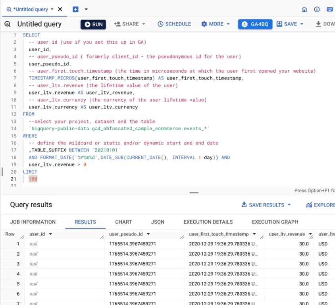Click the home icon in the top right
335x305 pixels.
[304, 9]
